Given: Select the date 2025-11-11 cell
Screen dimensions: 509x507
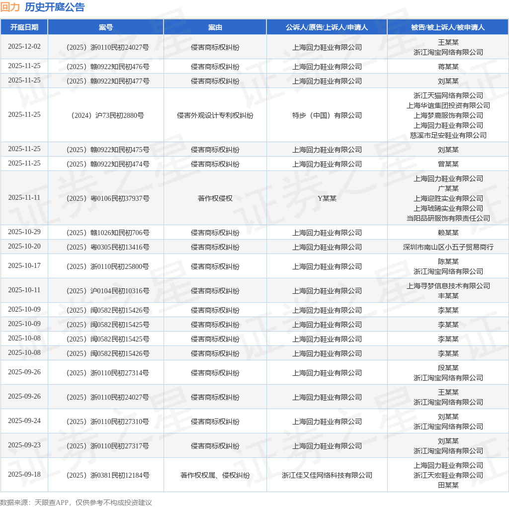Looking at the screenshot, I should coord(24,197).
